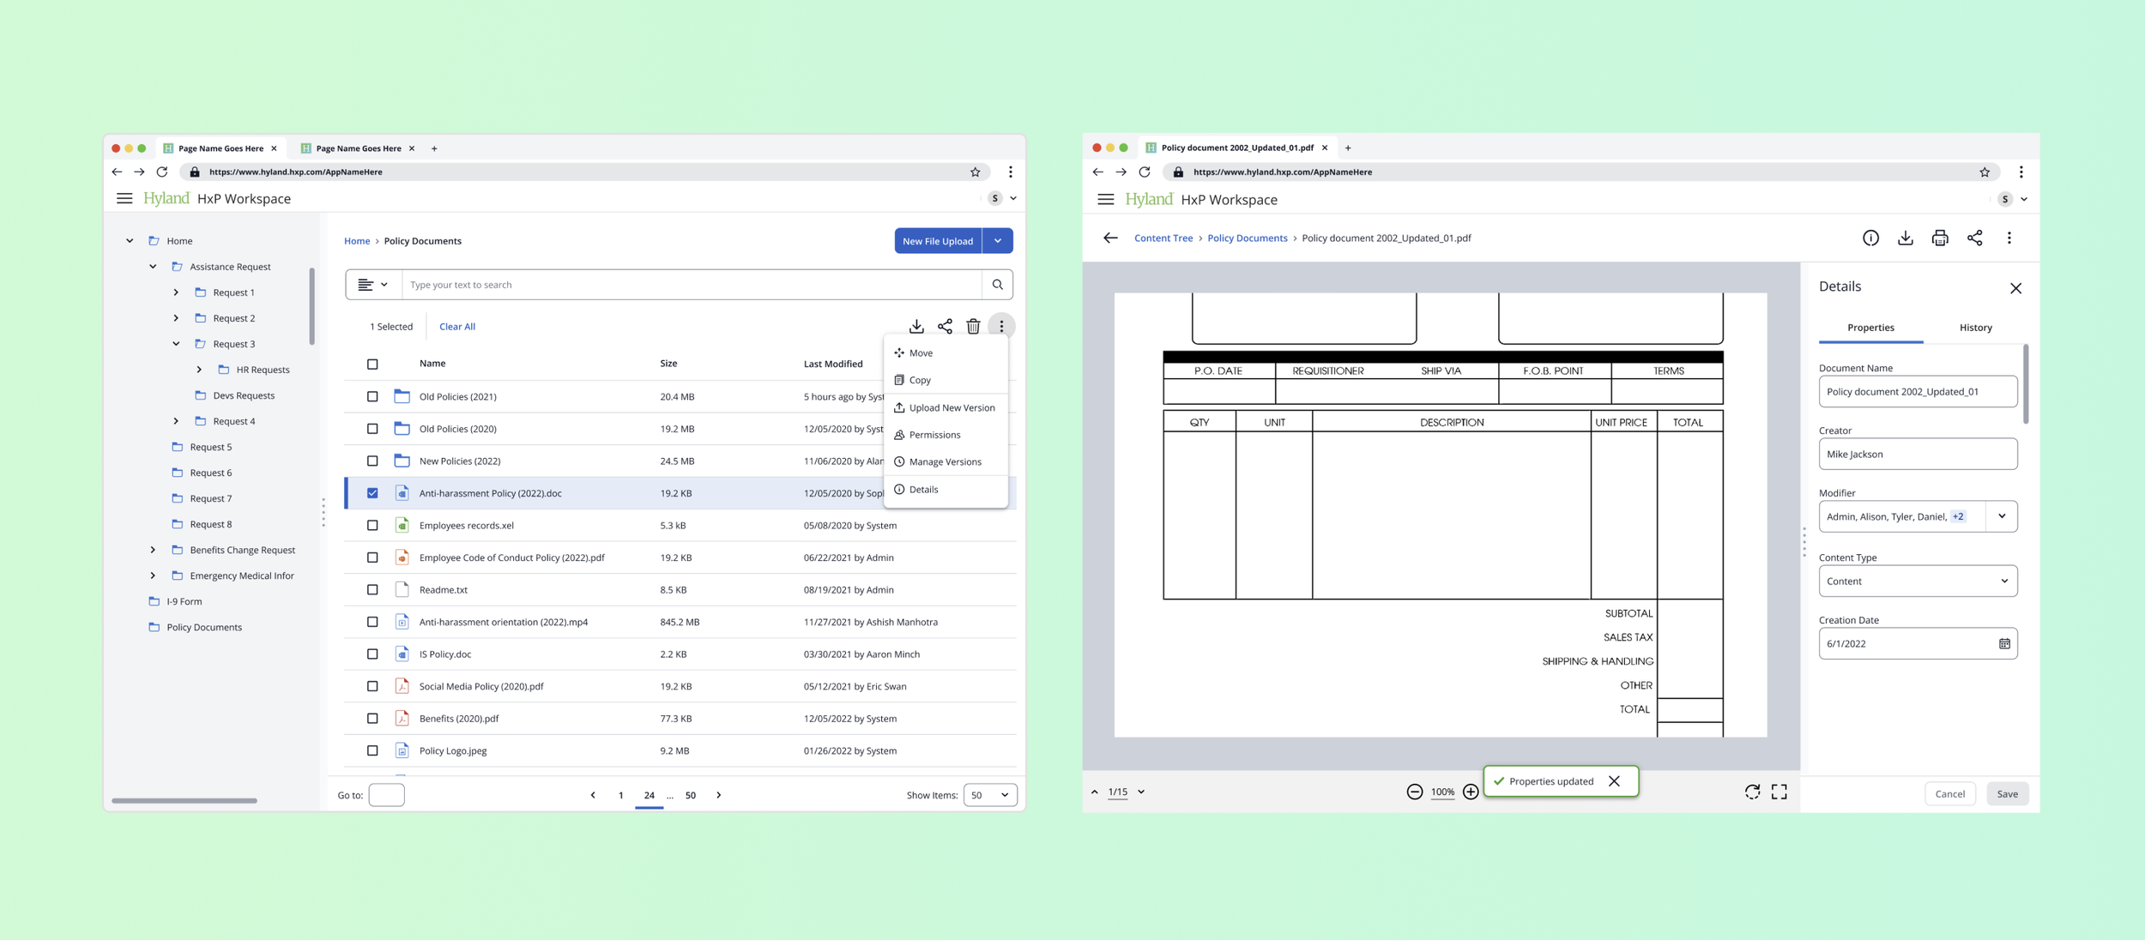
Task: Toggle select-all checkbox in Name header
Action: (372, 364)
